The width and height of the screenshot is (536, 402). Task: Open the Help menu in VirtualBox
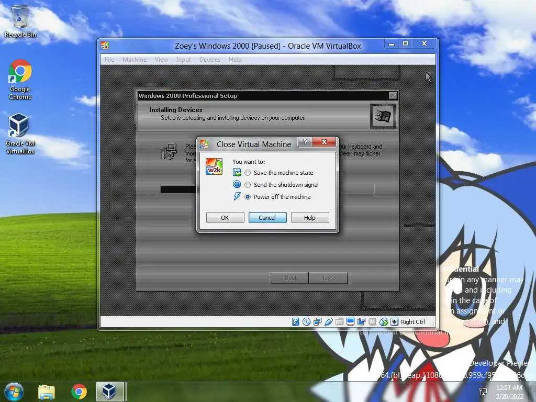click(x=235, y=60)
